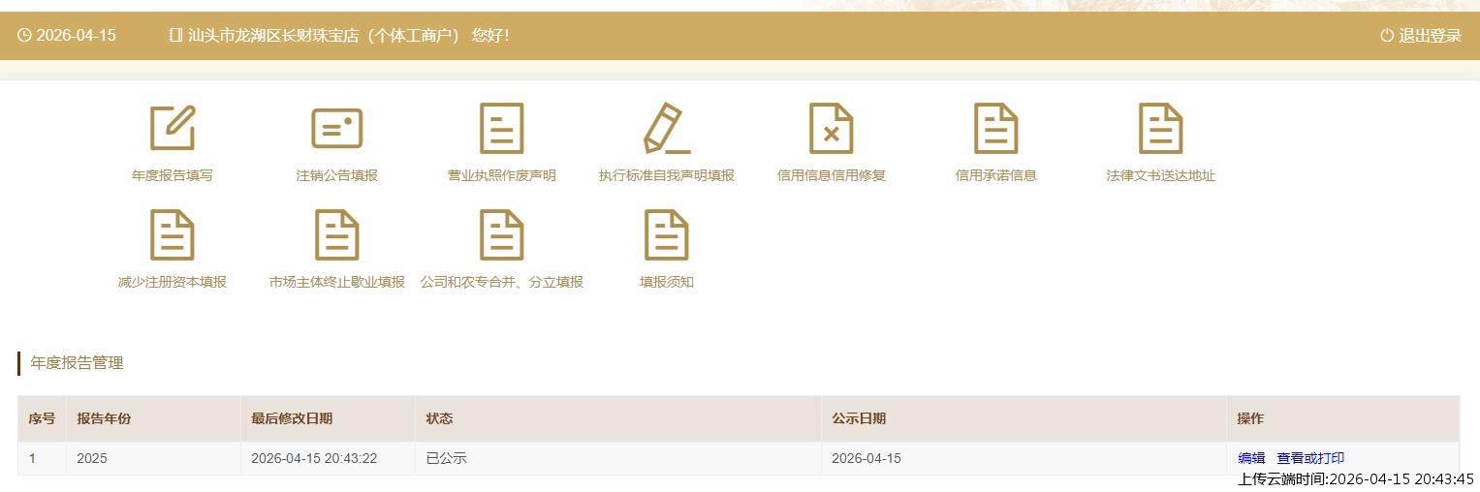Select 公司和农专合并、分立填报 icon

tap(501, 234)
